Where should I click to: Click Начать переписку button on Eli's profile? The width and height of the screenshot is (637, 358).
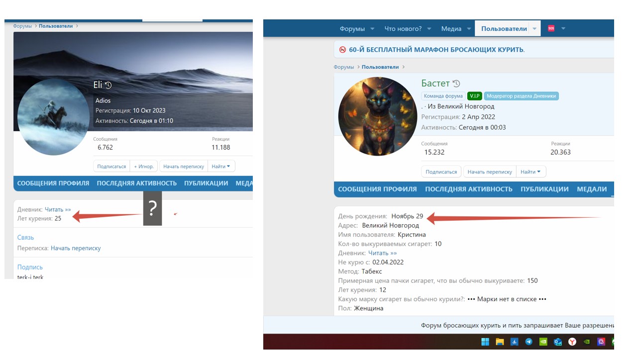184,167
